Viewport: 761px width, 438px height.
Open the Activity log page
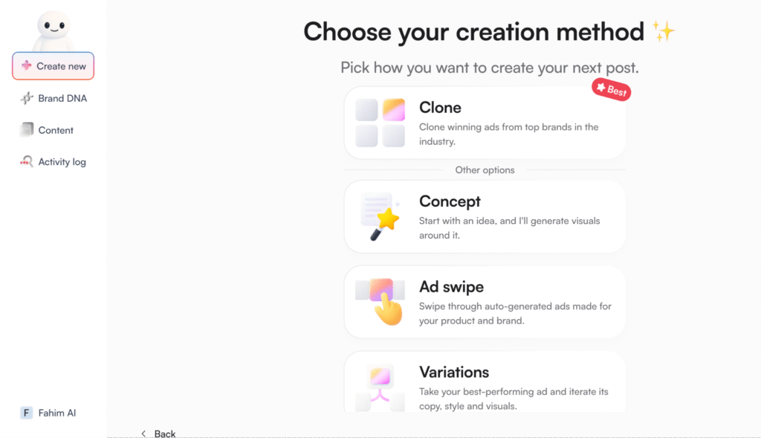(62, 162)
